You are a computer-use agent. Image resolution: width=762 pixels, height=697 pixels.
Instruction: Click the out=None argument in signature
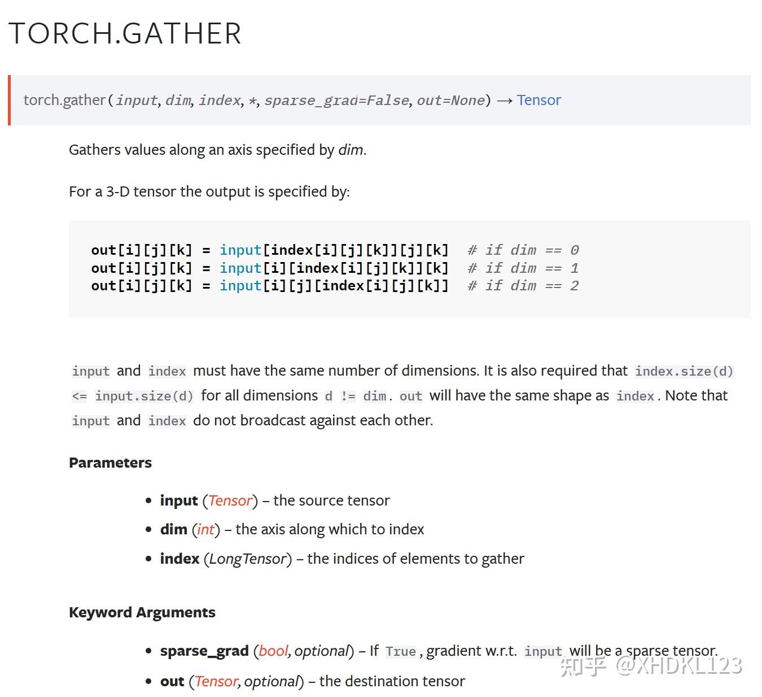pyautogui.click(x=451, y=100)
